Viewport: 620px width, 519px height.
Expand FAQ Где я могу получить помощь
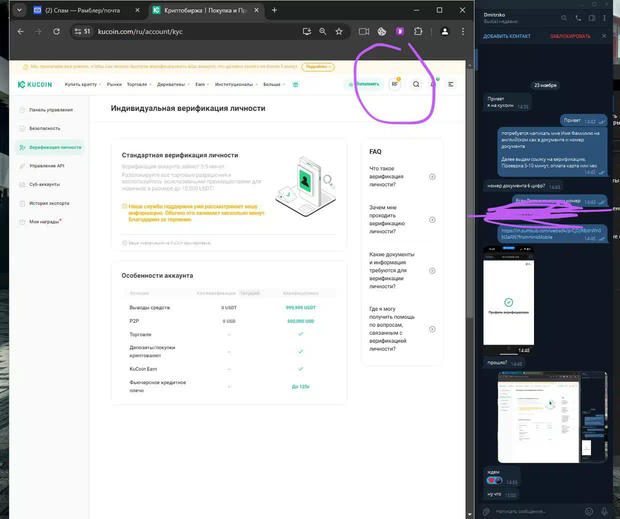click(x=432, y=329)
